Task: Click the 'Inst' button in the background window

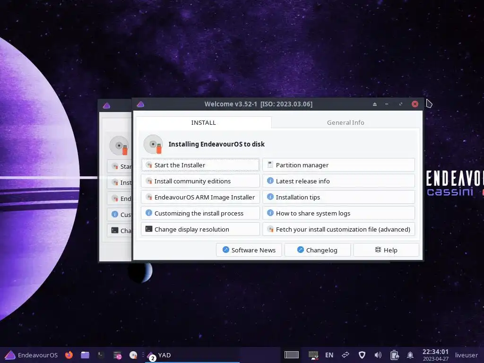Action: point(120,182)
